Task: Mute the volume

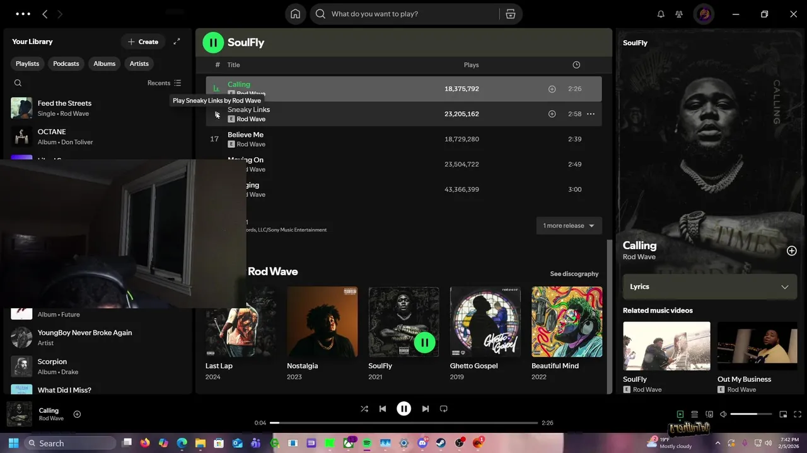Action: [724, 414]
